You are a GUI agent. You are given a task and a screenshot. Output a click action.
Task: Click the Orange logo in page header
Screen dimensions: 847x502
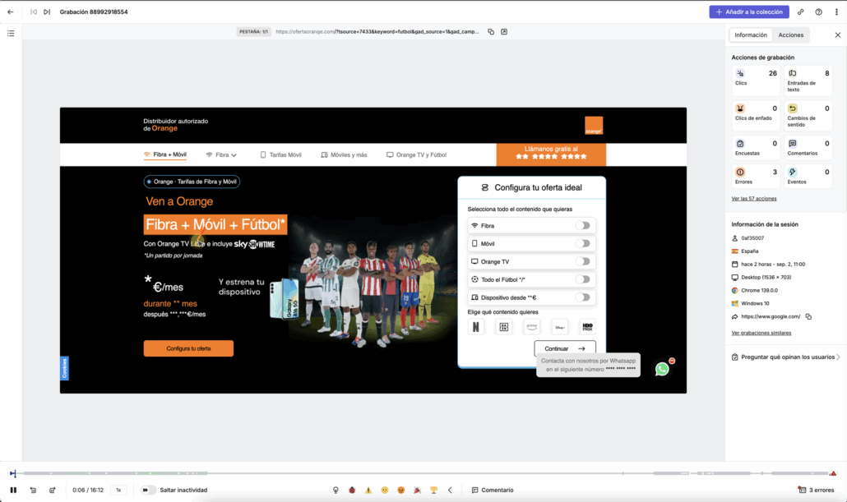[x=594, y=125]
